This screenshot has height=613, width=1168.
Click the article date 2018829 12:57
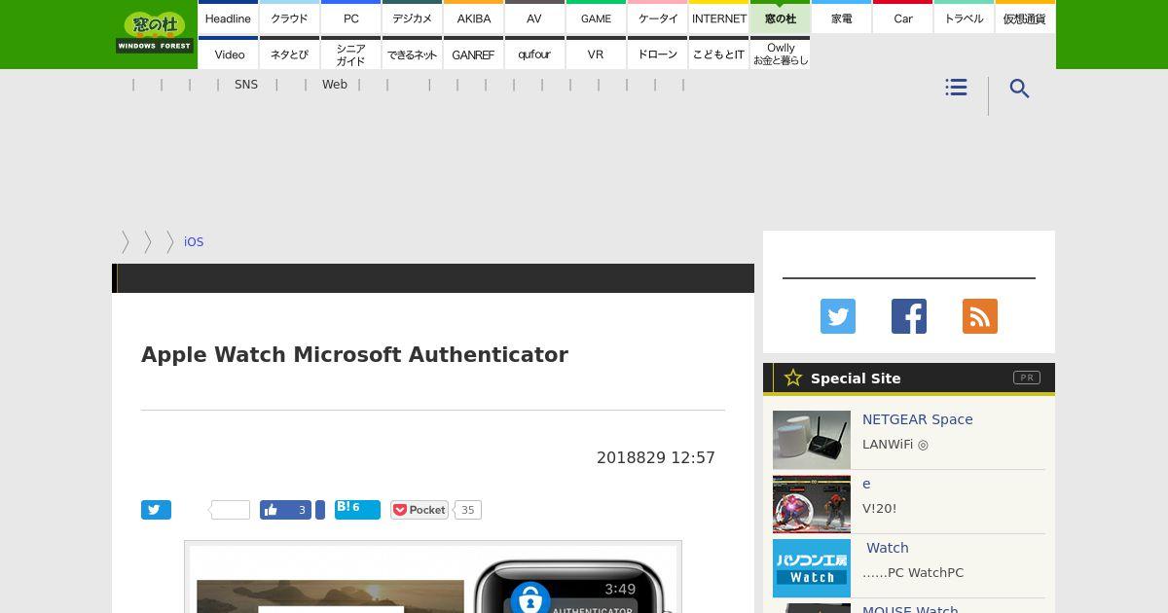[x=656, y=457]
